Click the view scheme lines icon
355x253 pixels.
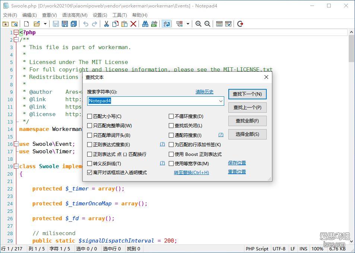tap(219, 24)
